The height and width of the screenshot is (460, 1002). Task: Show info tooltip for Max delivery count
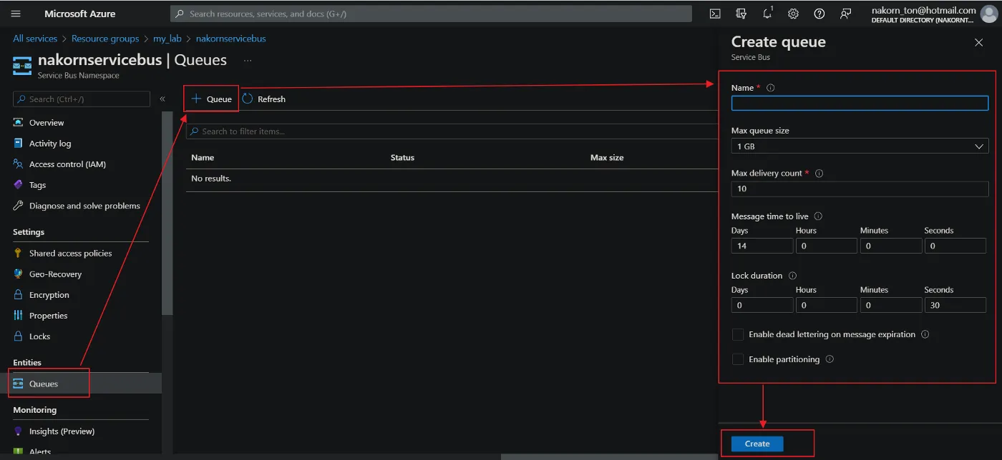click(x=819, y=174)
